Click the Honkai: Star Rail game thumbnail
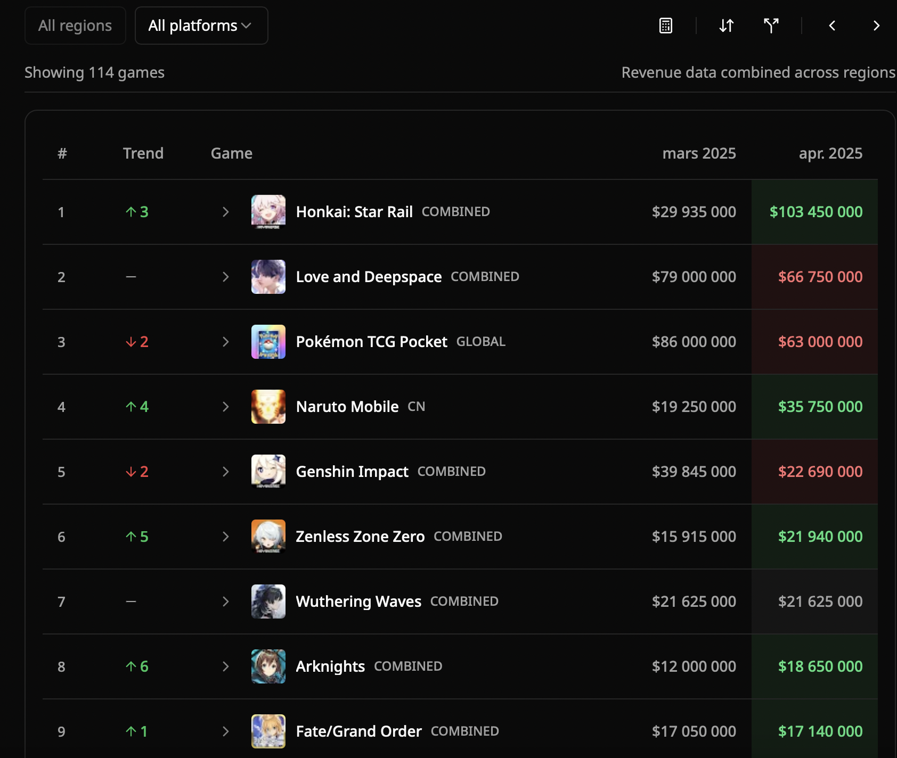 (268, 212)
